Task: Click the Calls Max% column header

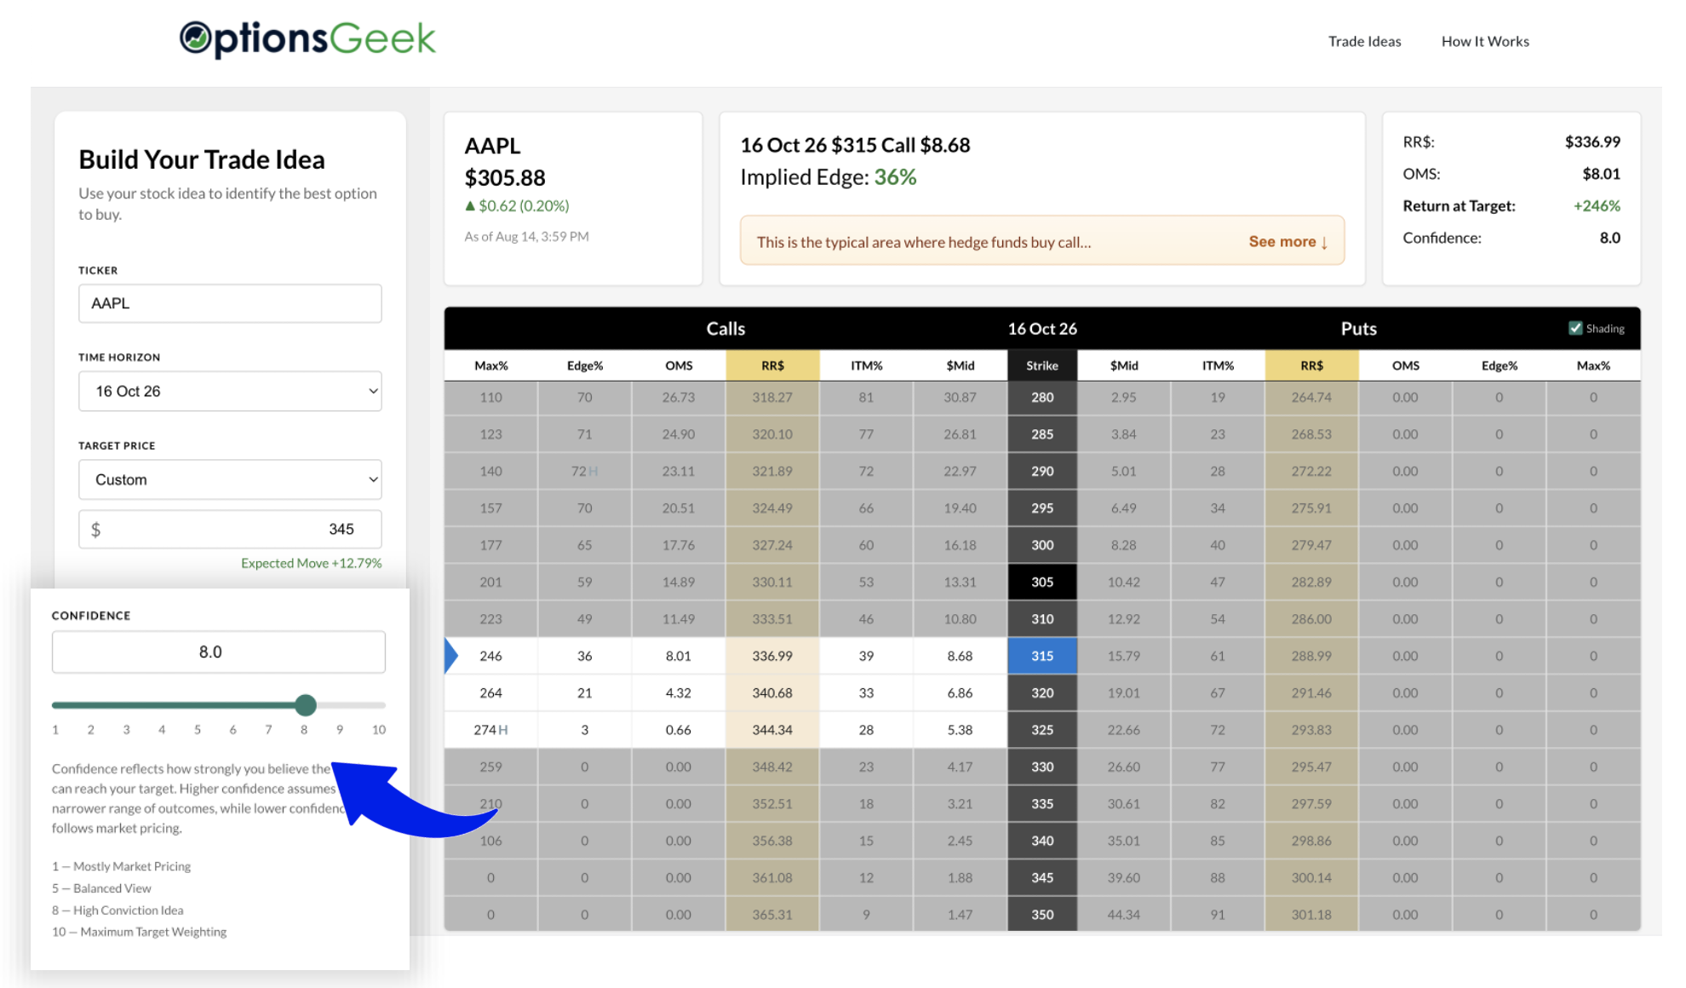Action: click(491, 365)
